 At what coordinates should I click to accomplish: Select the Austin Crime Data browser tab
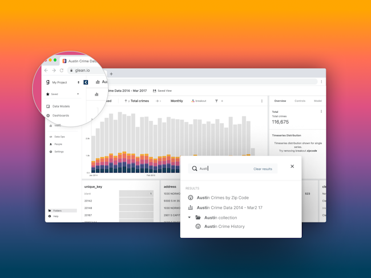80,61
